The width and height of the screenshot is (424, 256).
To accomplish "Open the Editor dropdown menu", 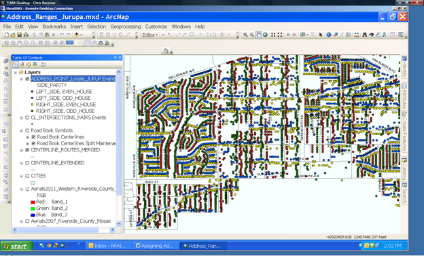I will pos(150,35).
